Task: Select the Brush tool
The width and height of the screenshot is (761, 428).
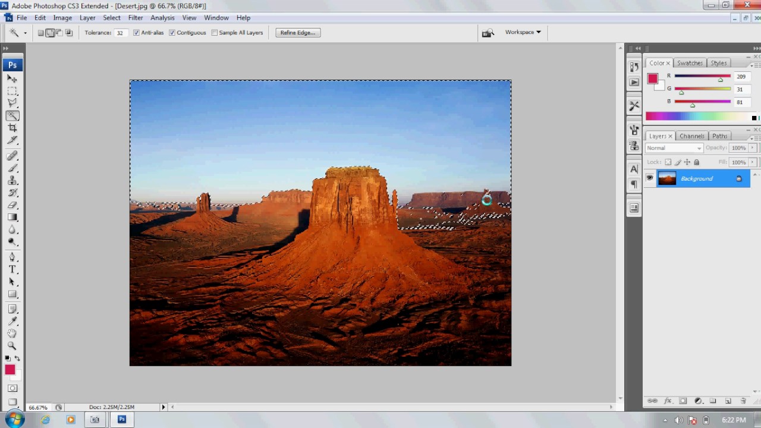Action: tap(12, 168)
